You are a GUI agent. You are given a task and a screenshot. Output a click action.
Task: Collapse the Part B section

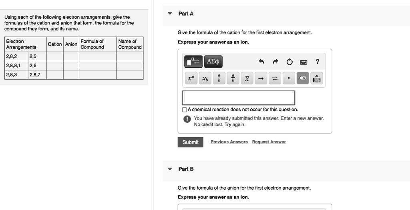tap(170, 169)
